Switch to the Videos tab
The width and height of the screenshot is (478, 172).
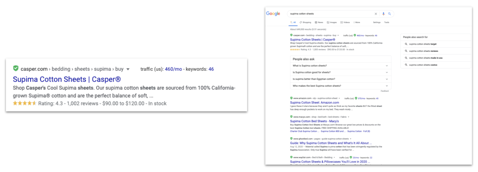(345, 22)
